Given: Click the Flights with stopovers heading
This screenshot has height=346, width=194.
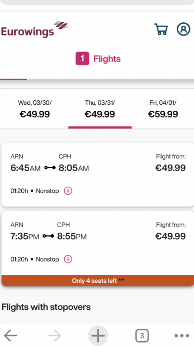Looking at the screenshot, I should [x=46, y=307].
